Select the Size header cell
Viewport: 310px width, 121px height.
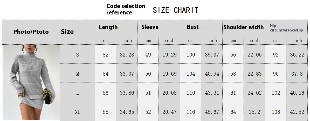point(77,32)
